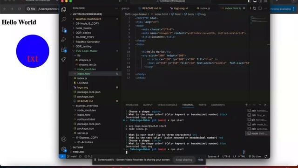Open logo.svg in the explorer

82,87
